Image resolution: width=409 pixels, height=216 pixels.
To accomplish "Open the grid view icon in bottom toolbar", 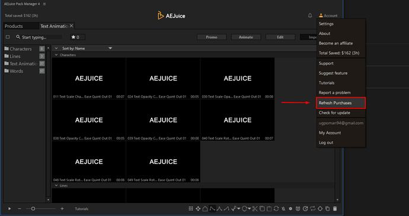I will pyautogui.click(x=191, y=209).
